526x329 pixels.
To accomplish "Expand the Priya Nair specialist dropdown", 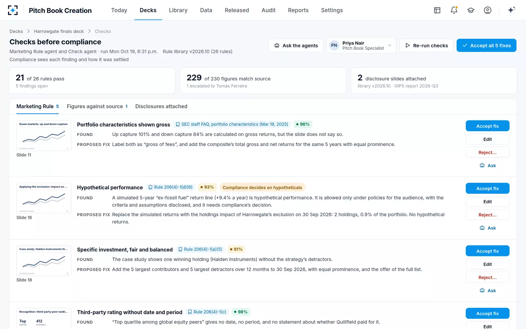I will click(x=361, y=45).
